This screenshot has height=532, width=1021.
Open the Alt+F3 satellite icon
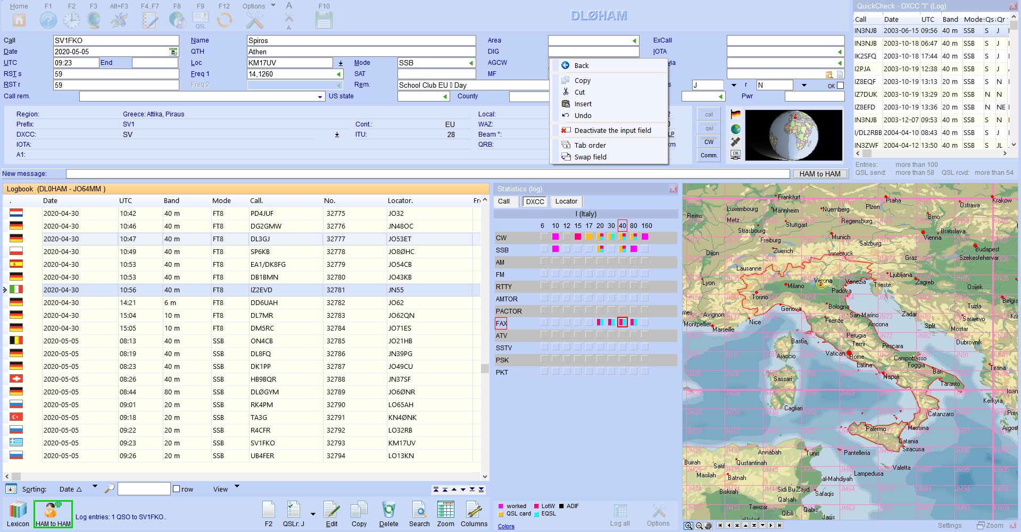119,20
